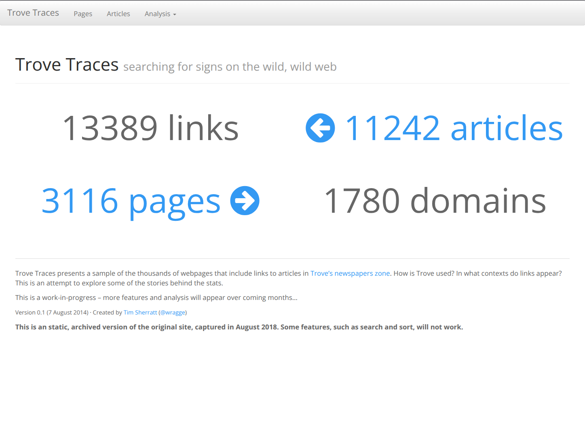
Task: Go to the Articles menu item
Action: click(118, 14)
